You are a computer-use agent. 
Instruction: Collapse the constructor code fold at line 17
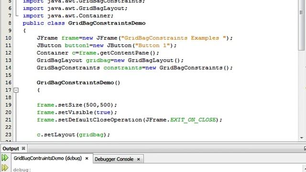click(16, 90)
